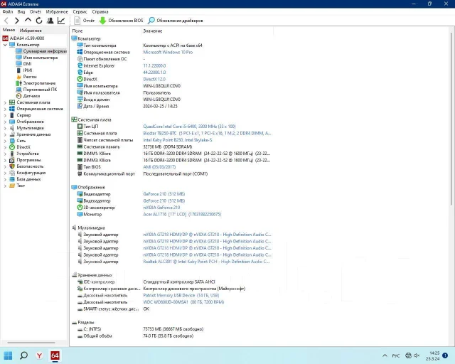Click the Отчёт report toolbar button

84,21
